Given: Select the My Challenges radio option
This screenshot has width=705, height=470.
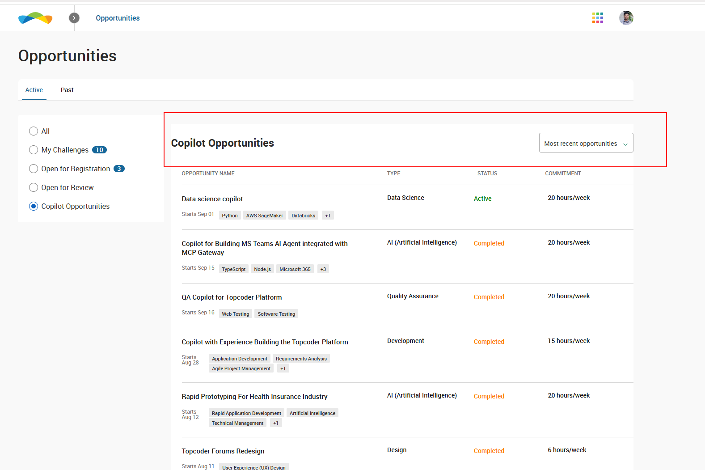Looking at the screenshot, I should [34, 150].
